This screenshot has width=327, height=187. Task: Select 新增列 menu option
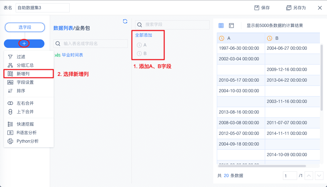point(28,74)
